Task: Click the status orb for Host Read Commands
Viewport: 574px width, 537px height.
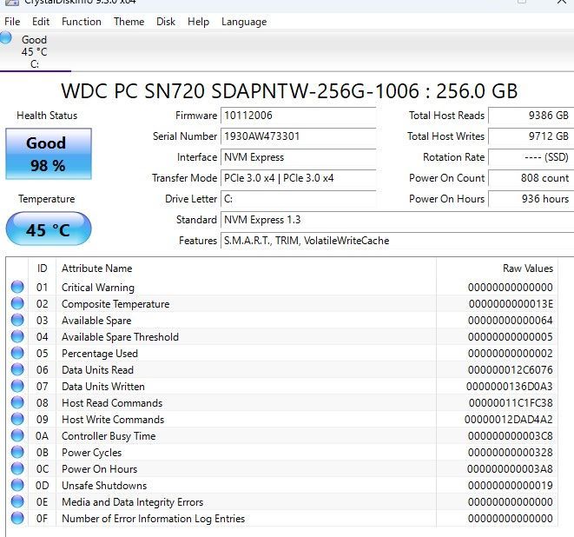Action: click(x=17, y=402)
